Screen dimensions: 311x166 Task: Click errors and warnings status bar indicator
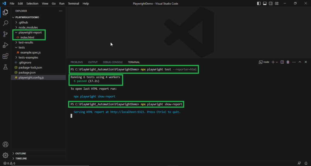click(9, 164)
